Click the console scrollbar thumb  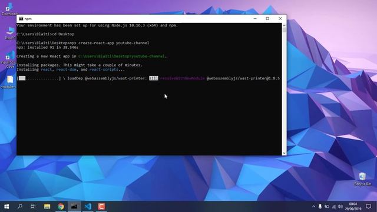[284, 30]
